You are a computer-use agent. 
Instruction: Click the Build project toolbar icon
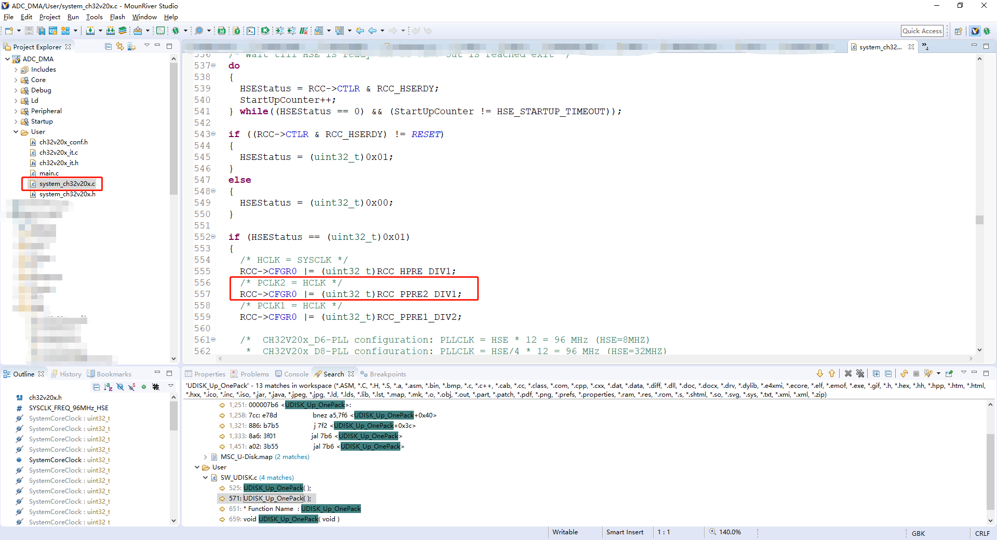click(x=90, y=31)
